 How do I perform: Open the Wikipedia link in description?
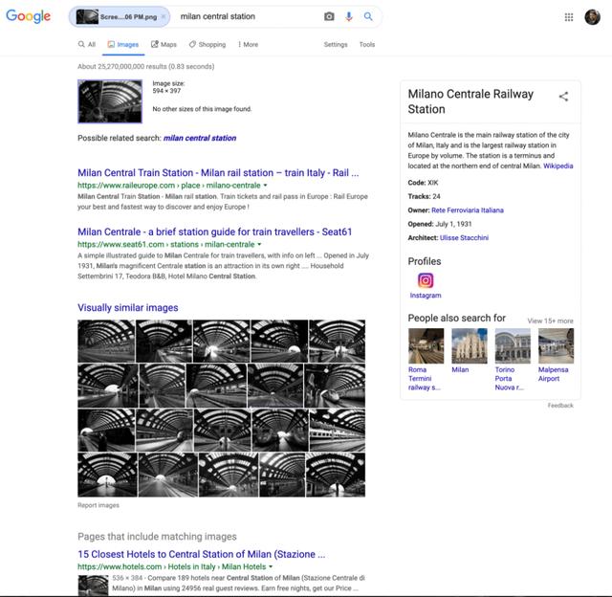557,166
